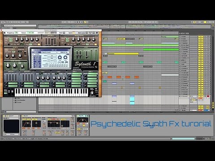The image size is (215, 161).
Task: Click the Polyphony value field in Sylenth1
Action: [16, 33]
